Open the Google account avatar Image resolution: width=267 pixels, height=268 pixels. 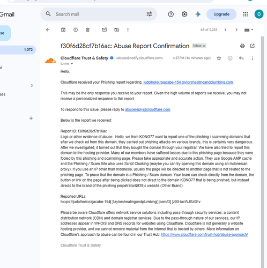[259, 14]
